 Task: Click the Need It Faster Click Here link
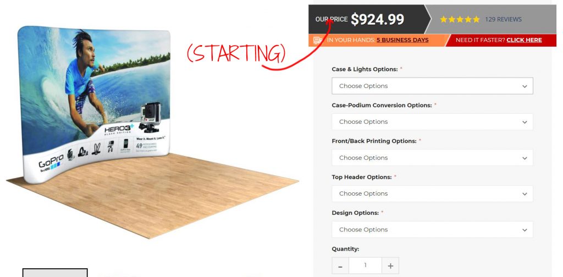[499, 40]
